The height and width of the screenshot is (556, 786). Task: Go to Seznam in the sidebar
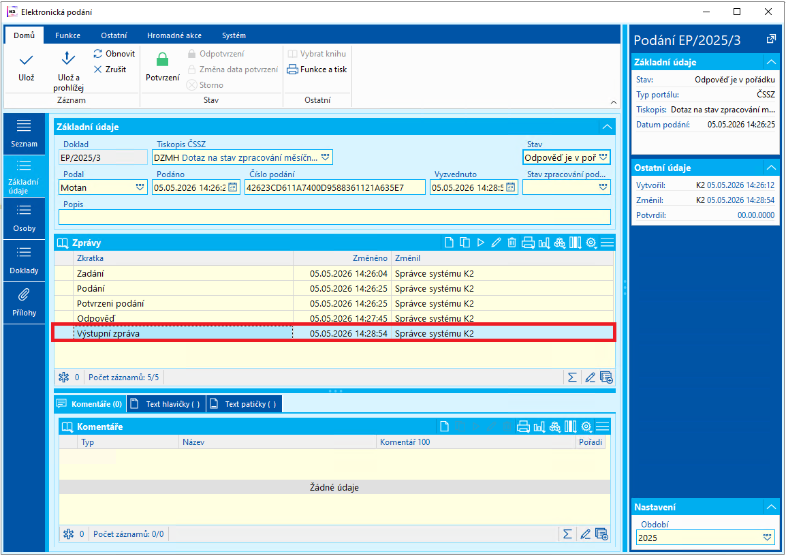coord(24,134)
